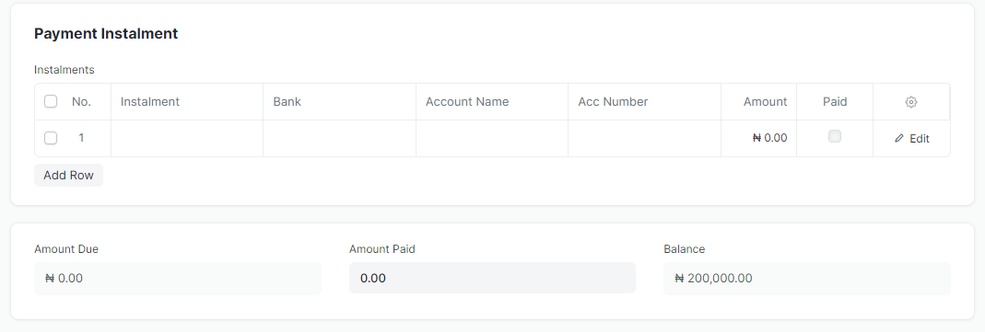Click the Bank cell in row 1
The width and height of the screenshot is (985, 332).
(x=339, y=139)
